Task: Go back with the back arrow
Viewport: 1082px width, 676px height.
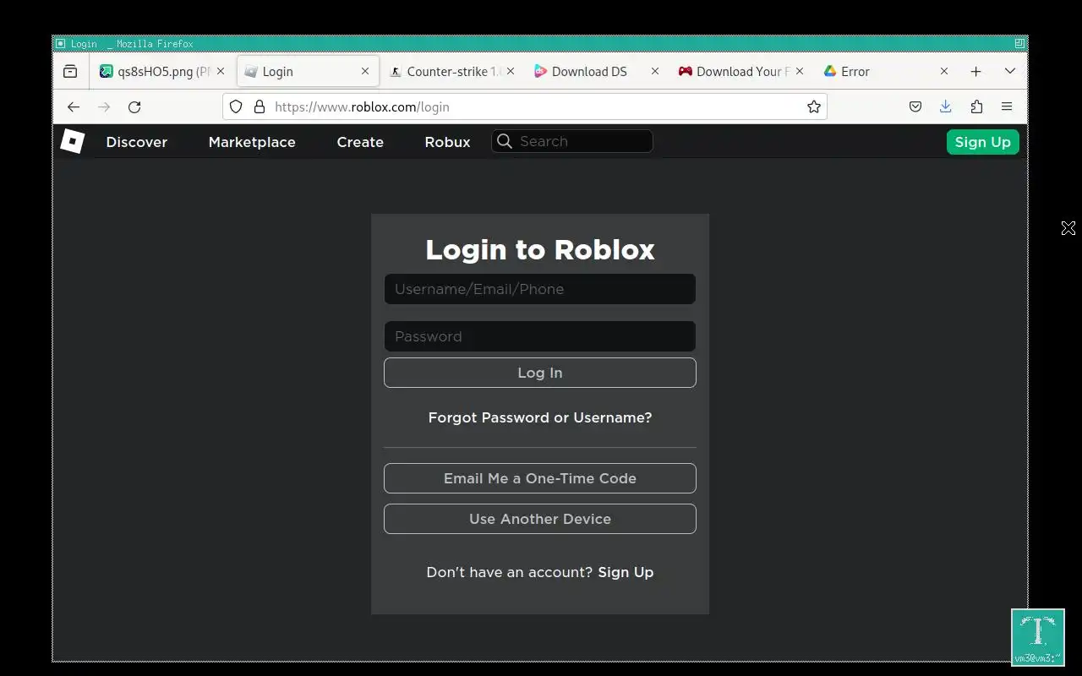Action: [x=74, y=106]
